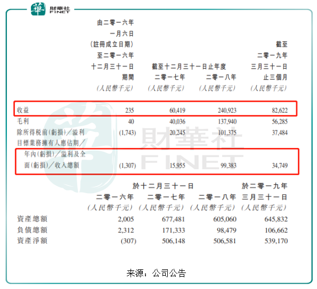Click the 99,383 profit figure
Image resolution: width=317 pixels, height=289 pixels.
click(x=229, y=166)
